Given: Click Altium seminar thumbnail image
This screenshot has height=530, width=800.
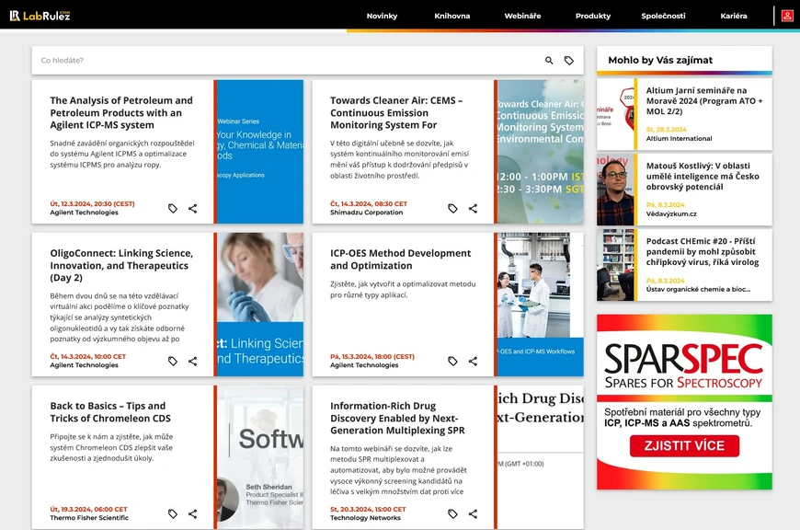Looking at the screenshot, I should 615,114.
